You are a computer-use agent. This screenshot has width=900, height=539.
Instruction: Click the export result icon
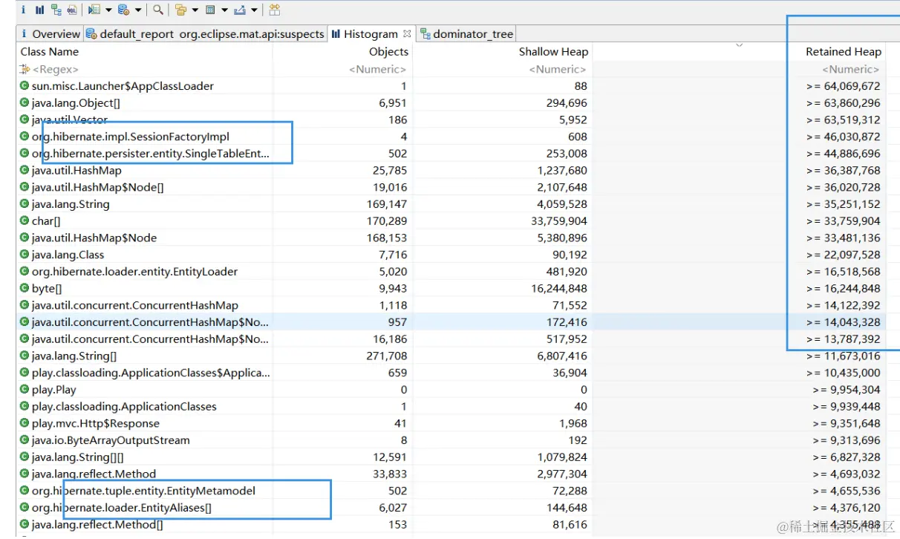tap(240, 10)
